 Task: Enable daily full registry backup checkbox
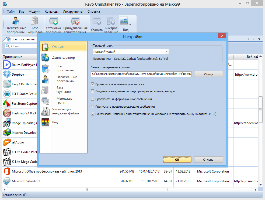click(x=92, y=91)
